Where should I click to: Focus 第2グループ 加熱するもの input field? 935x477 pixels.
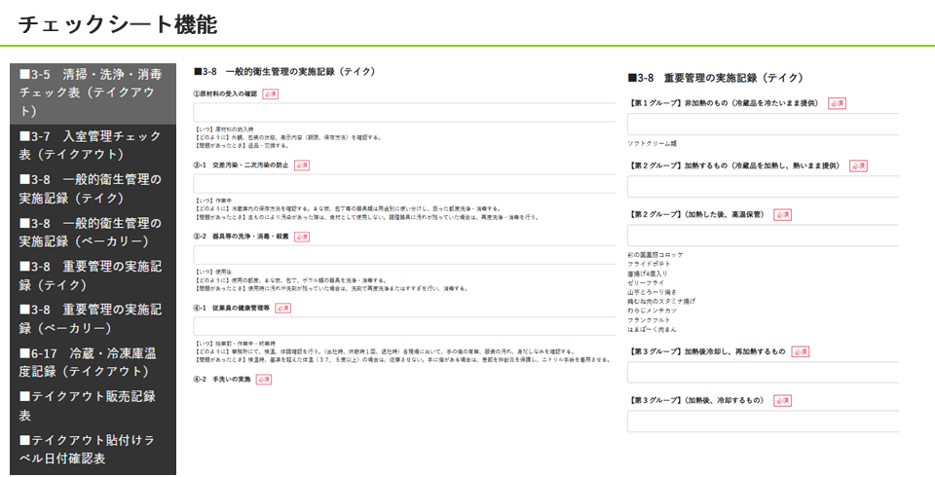[x=763, y=187]
